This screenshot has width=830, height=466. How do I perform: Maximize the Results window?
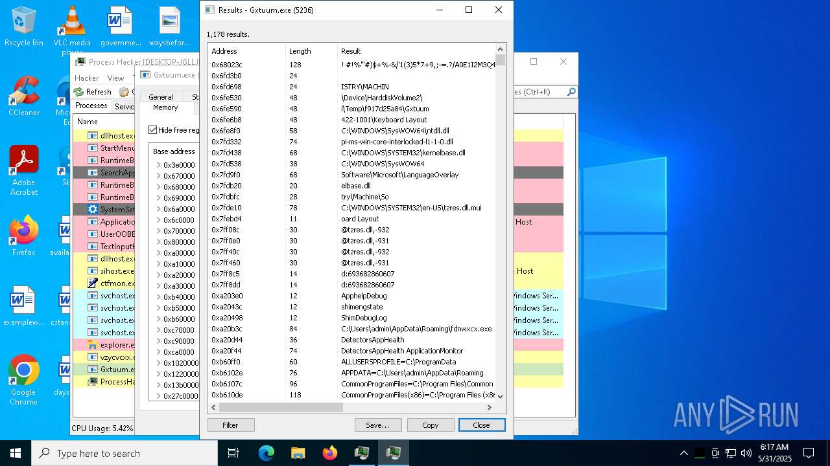pos(469,10)
